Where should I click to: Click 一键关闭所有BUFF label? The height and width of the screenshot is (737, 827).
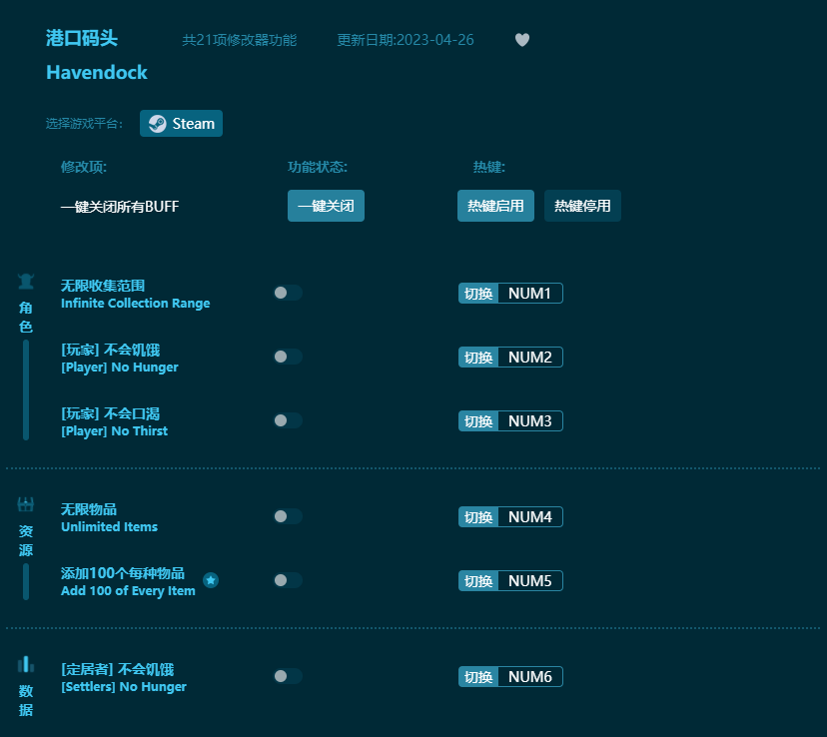[120, 206]
